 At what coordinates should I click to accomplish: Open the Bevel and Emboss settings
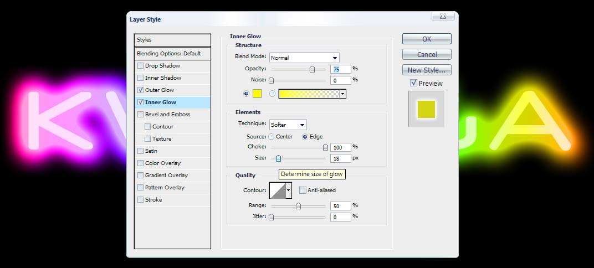tap(167, 115)
